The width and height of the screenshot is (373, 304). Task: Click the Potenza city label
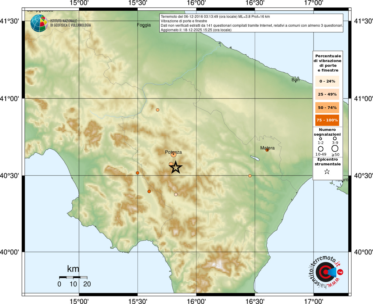[x=173, y=152]
